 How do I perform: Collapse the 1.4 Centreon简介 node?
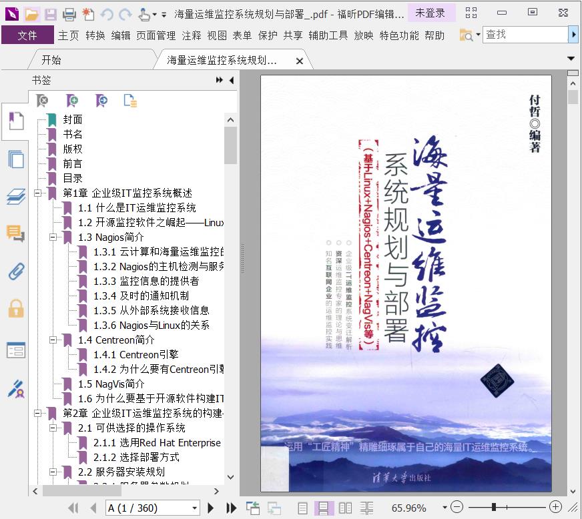click(x=53, y=340)
